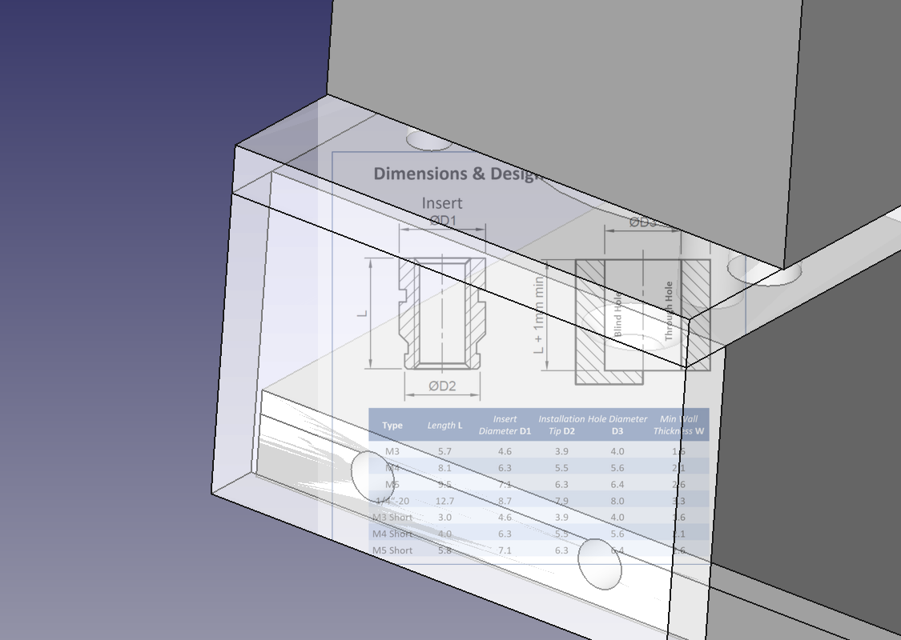901x640 pixels.
Task: Click the Min Wall Thickness W header
Action: click(x=677, y=425)
